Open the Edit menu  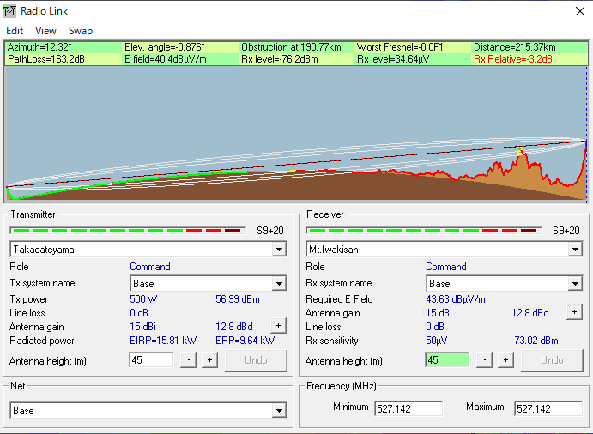(15, 31)
